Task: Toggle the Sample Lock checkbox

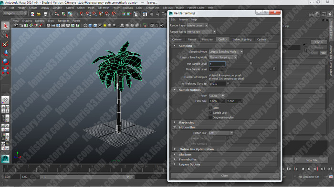Action: (x=210, y=113)
